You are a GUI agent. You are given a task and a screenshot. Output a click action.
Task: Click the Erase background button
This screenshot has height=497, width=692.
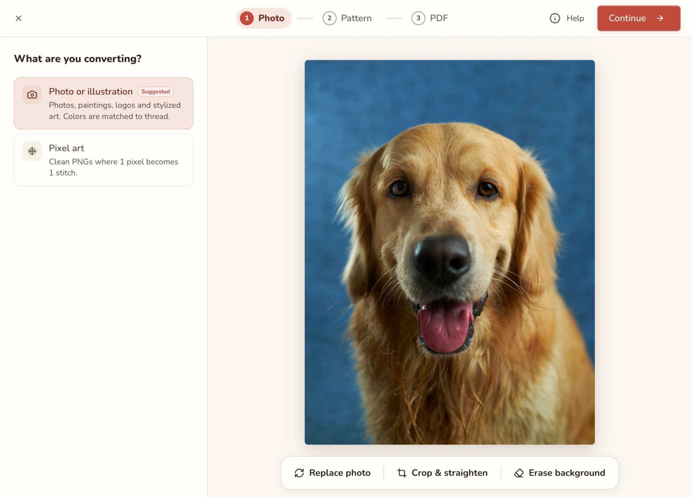559,473
